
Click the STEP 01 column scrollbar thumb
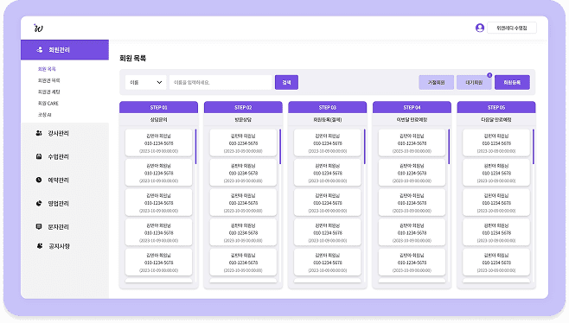196,147
